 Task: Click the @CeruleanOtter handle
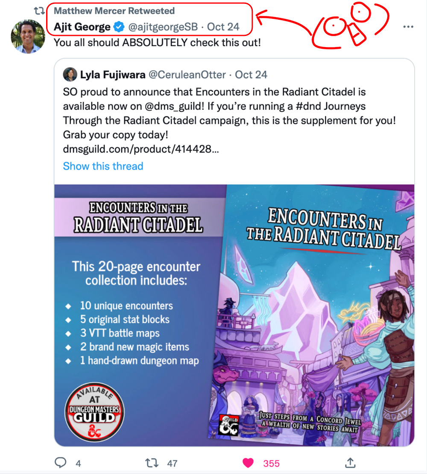coord(187,75)
